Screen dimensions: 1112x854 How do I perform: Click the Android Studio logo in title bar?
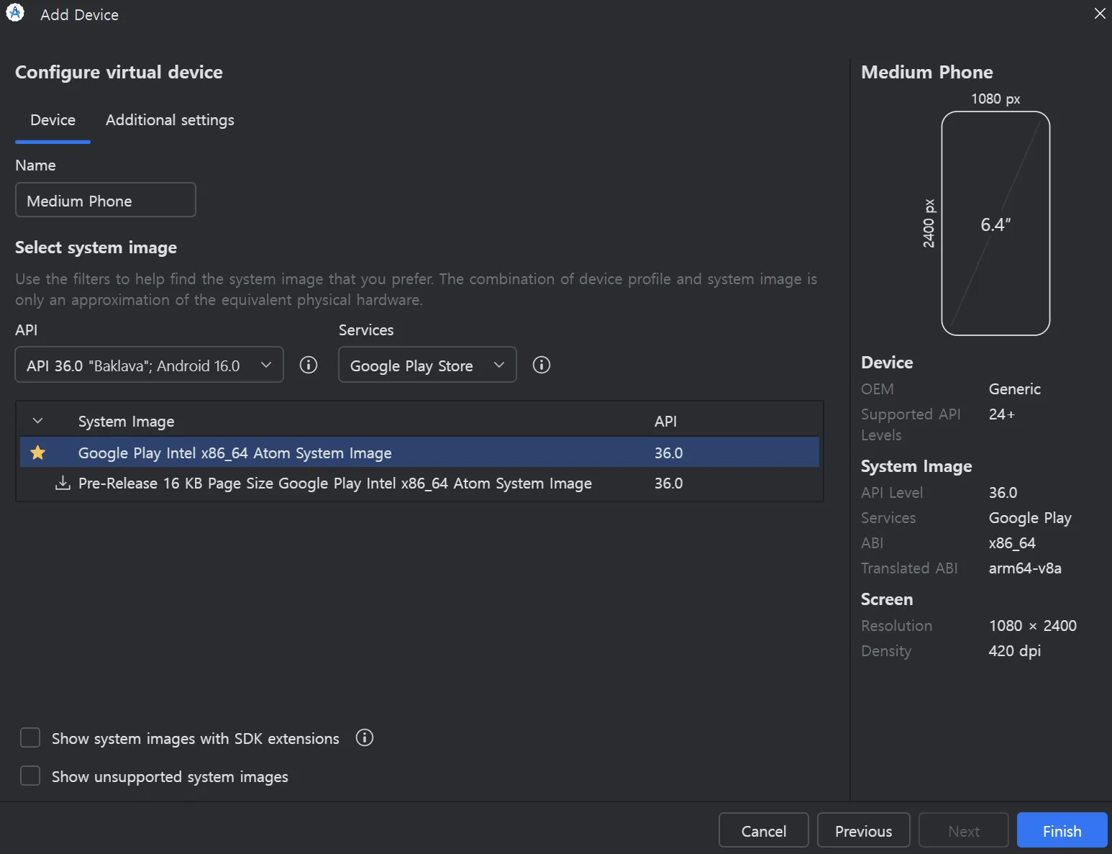[15, 14]
